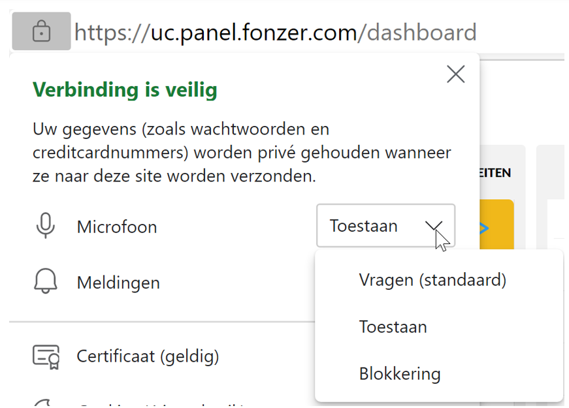Click the notifications bell icon
The height and width of the screenshot is (408, 569).
[x=45, y=281]
